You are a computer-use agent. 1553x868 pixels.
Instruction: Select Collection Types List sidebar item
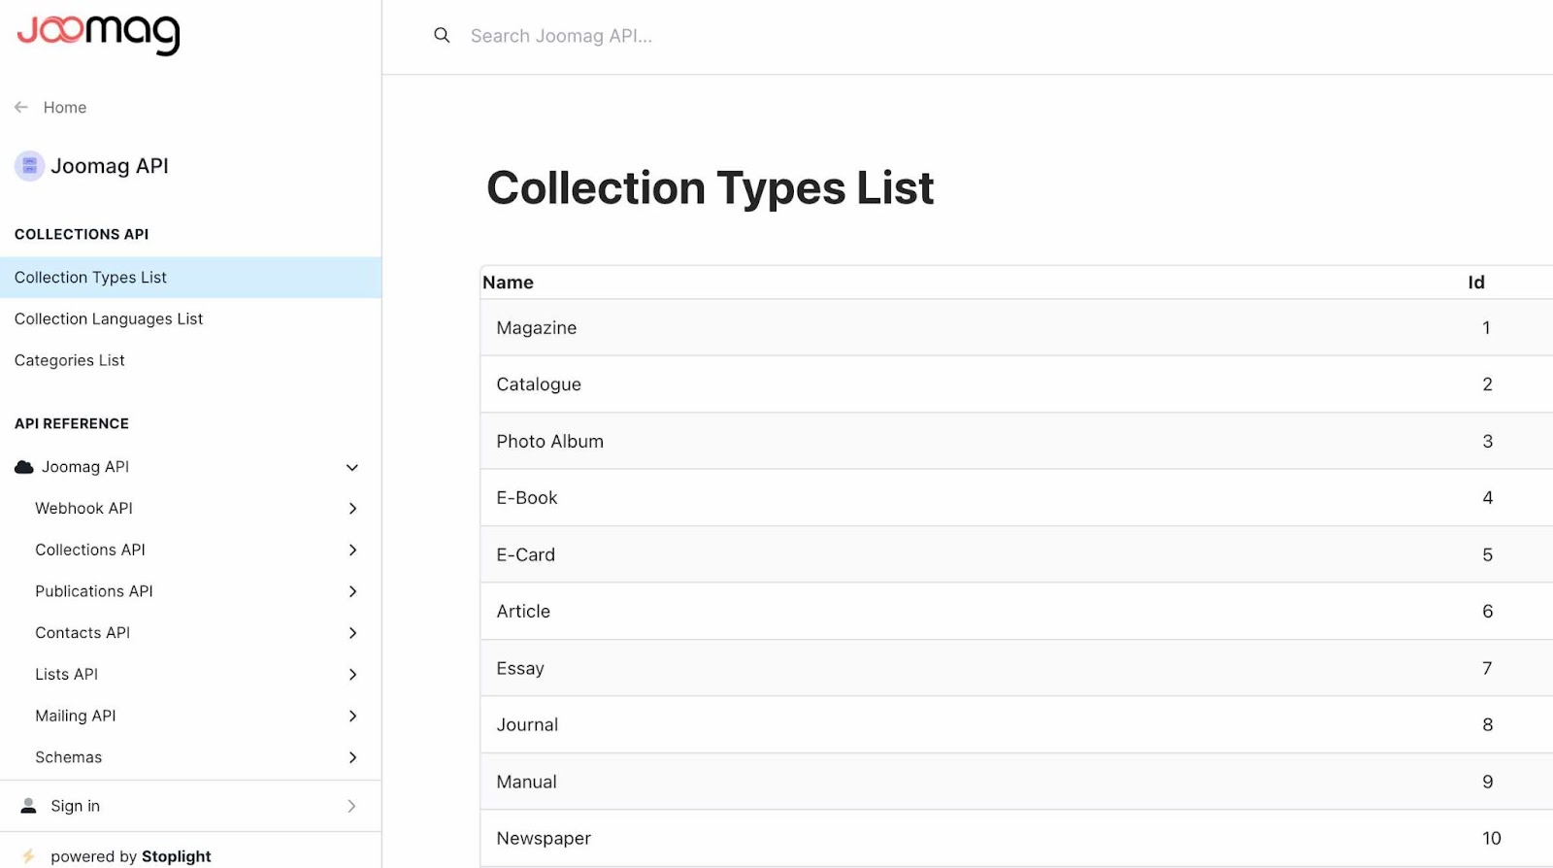click(90, 278)
